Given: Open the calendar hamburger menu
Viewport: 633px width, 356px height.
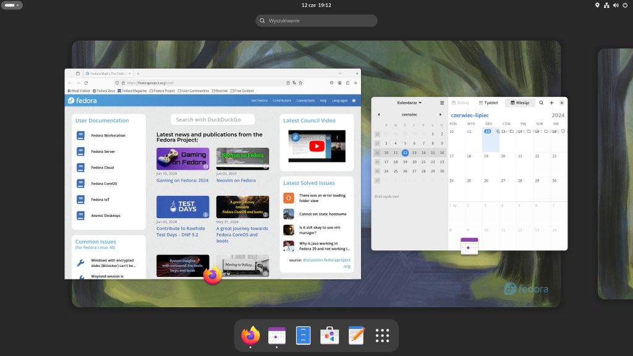Looking at the screenshot, I should pos(442,103).
